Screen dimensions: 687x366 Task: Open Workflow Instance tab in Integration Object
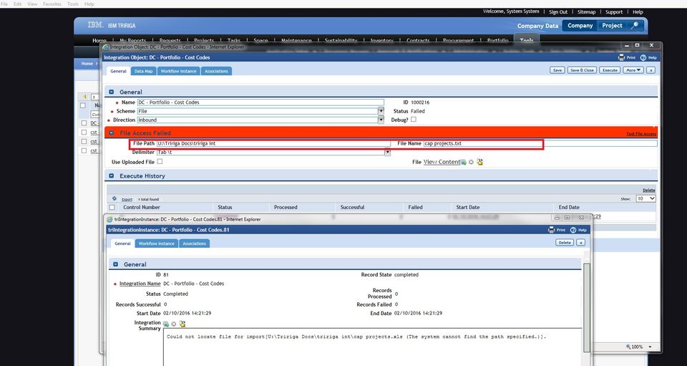(179, 71)
